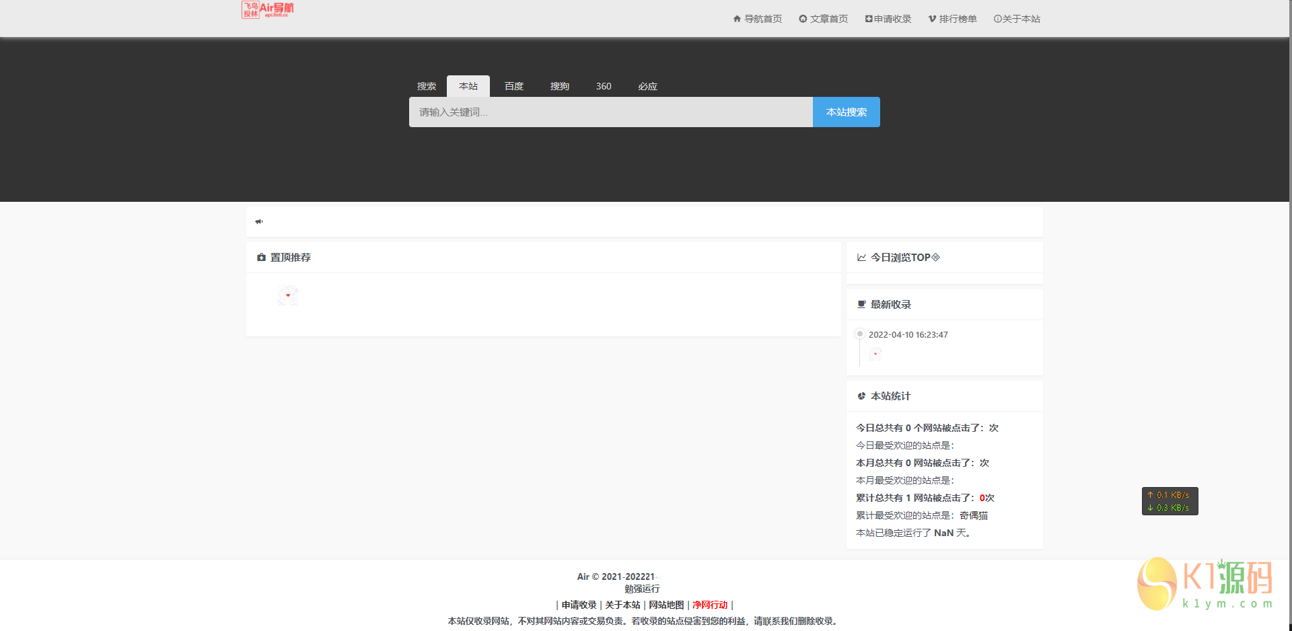Click the coffee icon beside 最新收录
This screenshot has width=1292, height=631.
(861, 304)
